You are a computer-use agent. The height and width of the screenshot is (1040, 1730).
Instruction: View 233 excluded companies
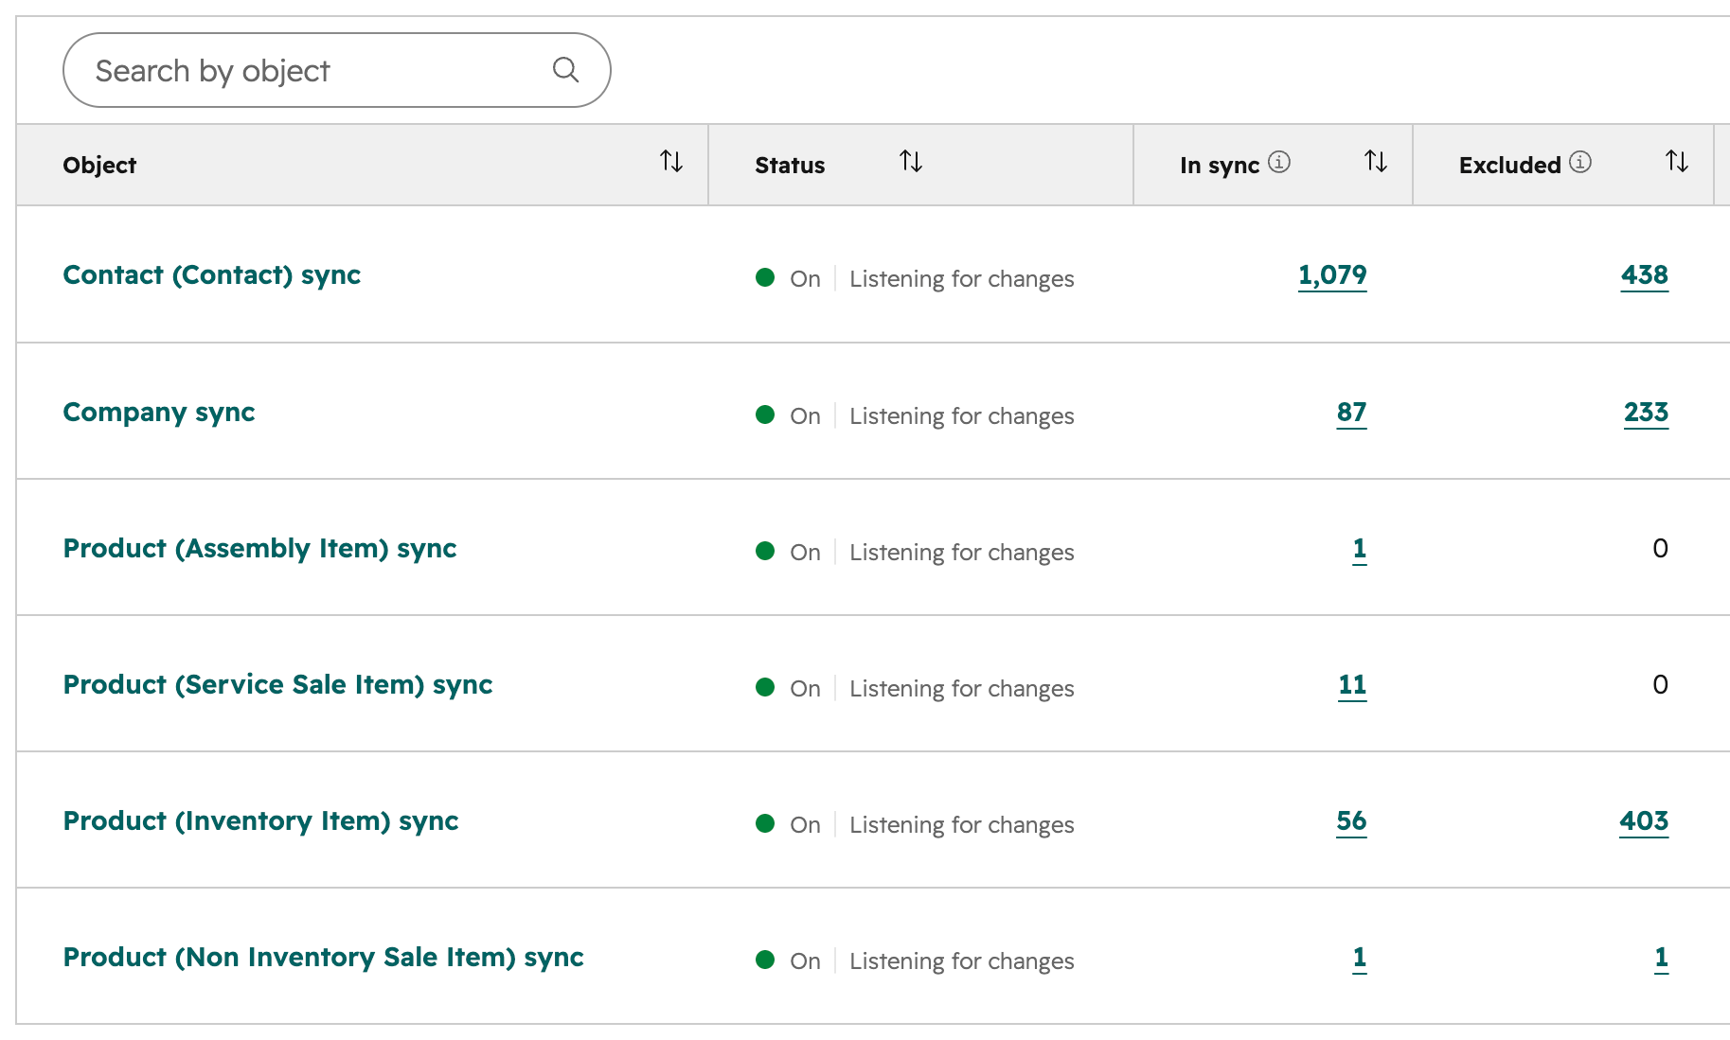click(x=1646, y=413)
